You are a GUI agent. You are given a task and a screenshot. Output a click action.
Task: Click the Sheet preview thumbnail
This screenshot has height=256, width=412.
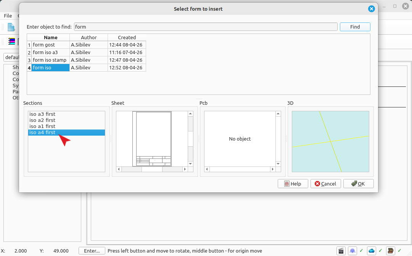152,139
